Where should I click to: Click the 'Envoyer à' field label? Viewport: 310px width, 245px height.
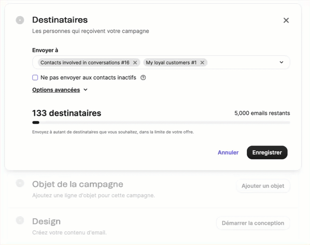tap(45, 50)
